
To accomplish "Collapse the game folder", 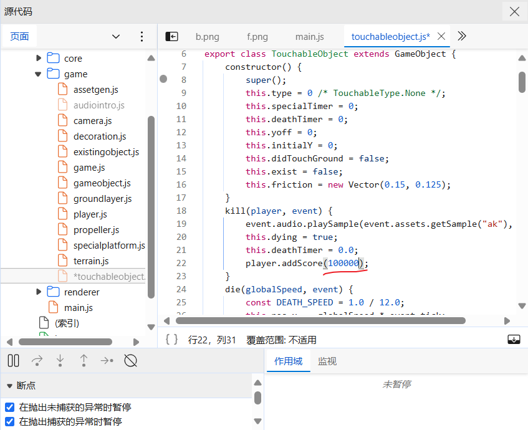I will 38,74.
